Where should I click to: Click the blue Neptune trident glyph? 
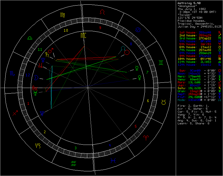pos(42,114)
